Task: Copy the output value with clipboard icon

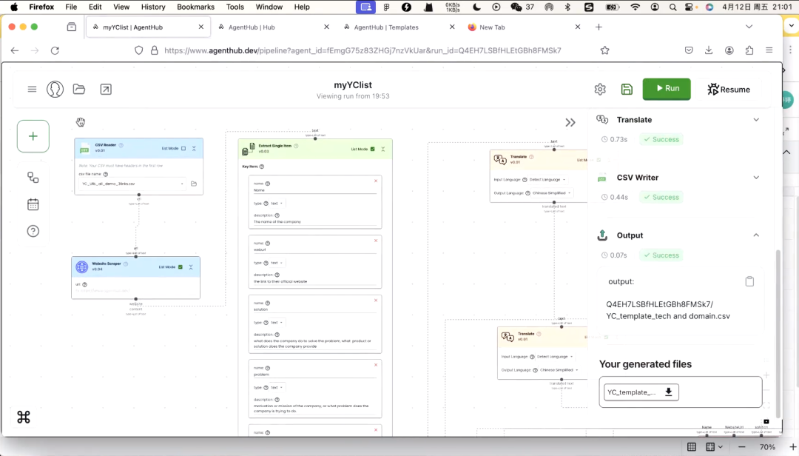Action: click(749, 281)
